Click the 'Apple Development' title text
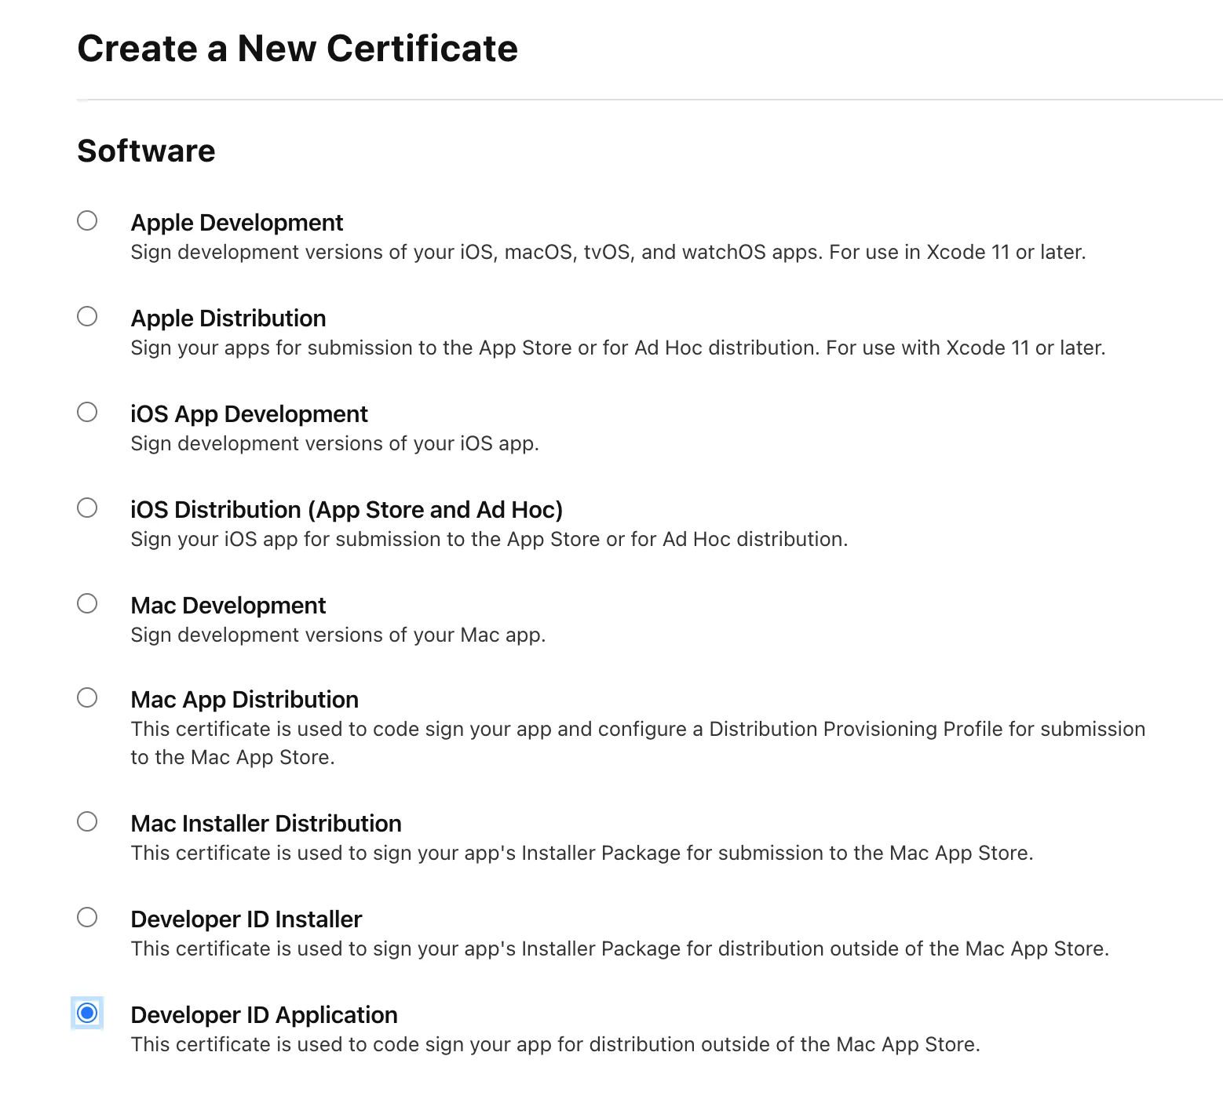 (x=236, y=223)
